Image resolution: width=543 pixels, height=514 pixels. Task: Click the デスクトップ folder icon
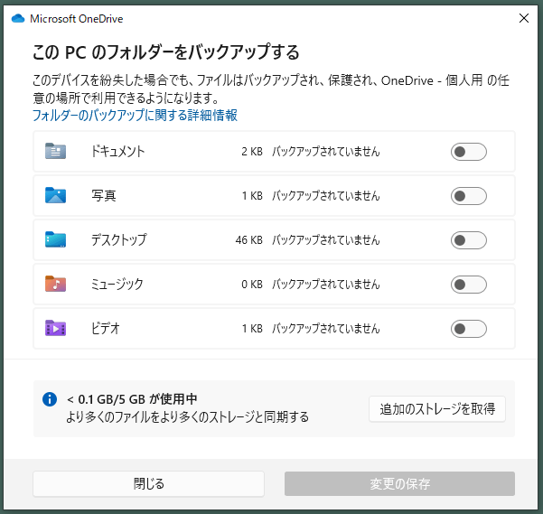(x=55, y=239)
